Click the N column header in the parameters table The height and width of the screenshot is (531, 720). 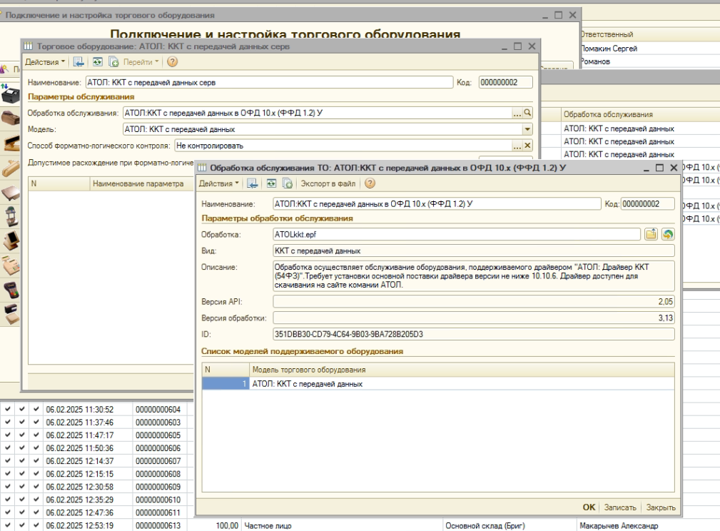(59, 183)
